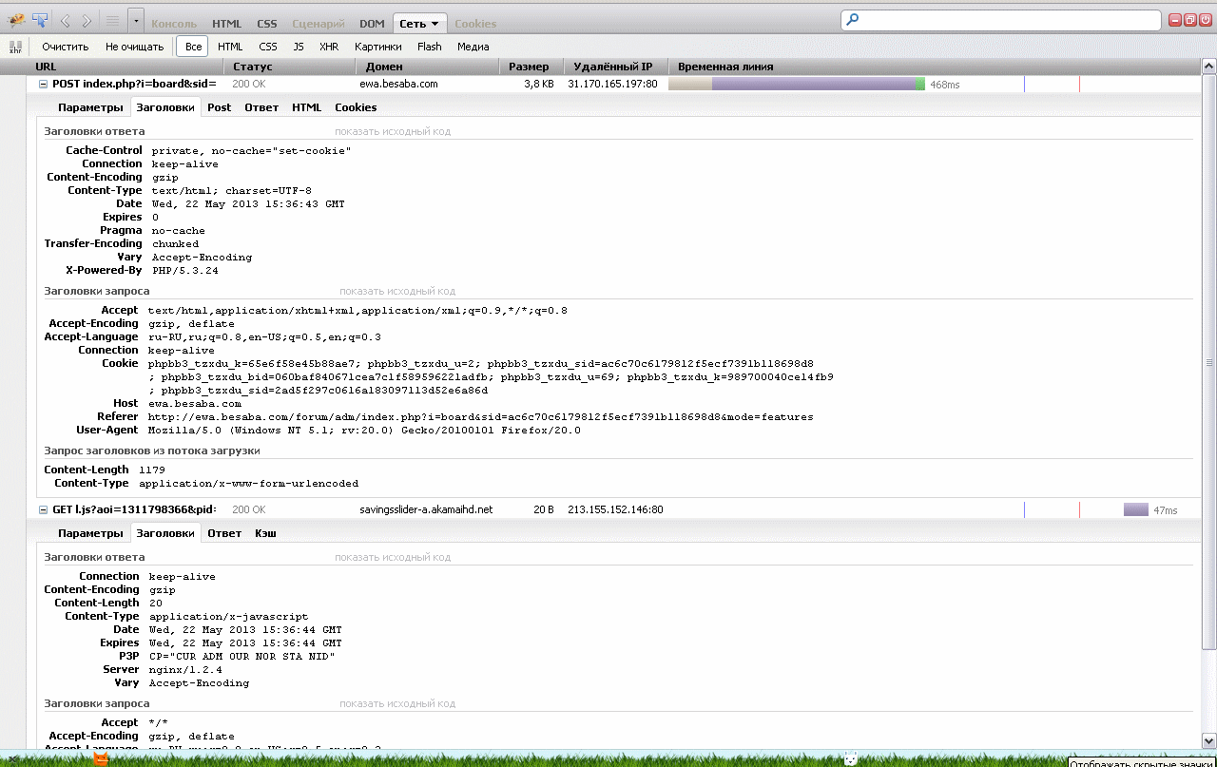Toggle the "Не очищать" persist button
This screenshot has height=767, width=1217.
(x=134, y=47)
